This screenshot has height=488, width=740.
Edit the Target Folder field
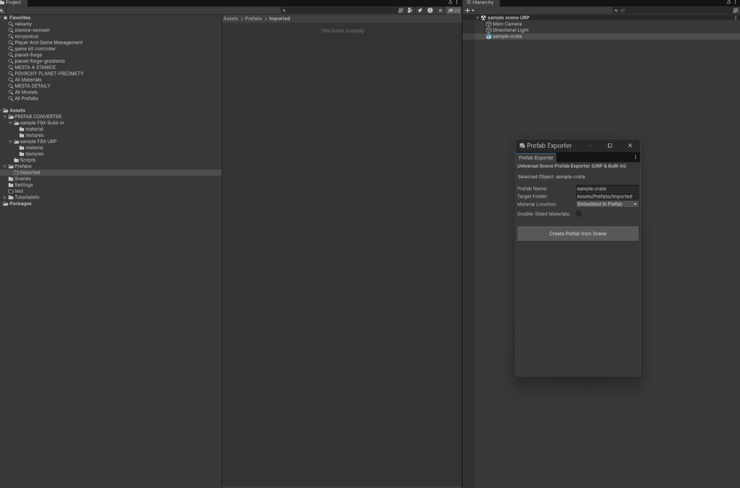[607, 197]
